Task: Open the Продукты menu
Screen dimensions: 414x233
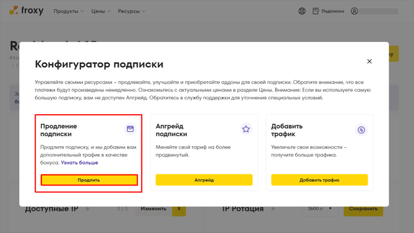Action: pos(69,11)
